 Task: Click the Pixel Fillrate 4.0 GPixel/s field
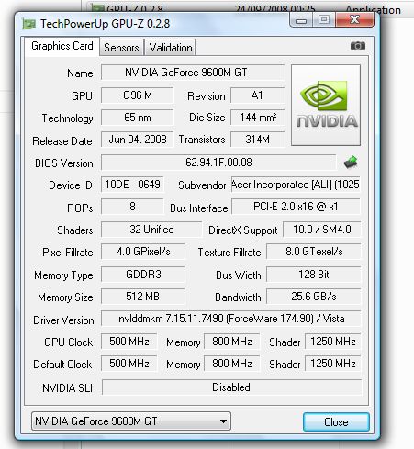tap(143, 252)
